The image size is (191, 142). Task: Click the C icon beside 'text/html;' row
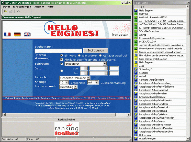[x=136, y=14]
